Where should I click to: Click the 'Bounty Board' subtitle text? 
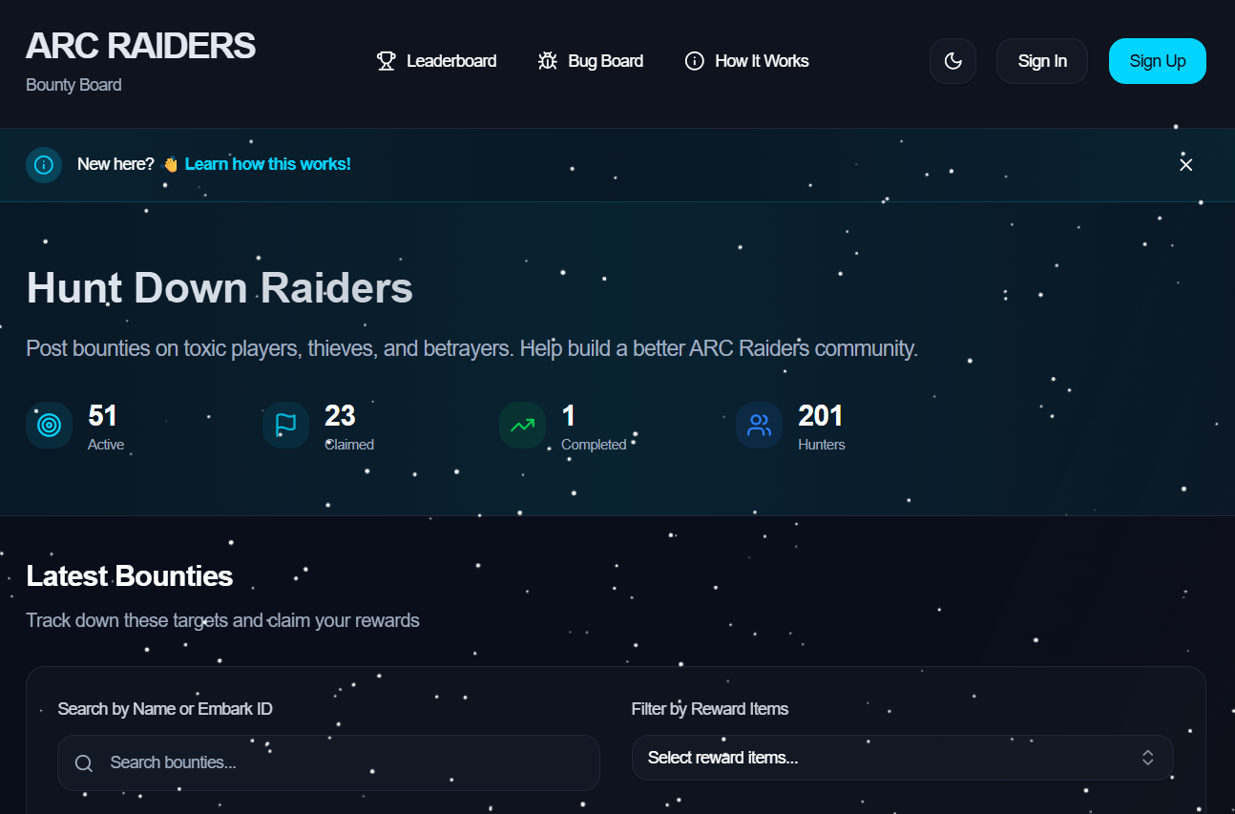click(73, 85)
